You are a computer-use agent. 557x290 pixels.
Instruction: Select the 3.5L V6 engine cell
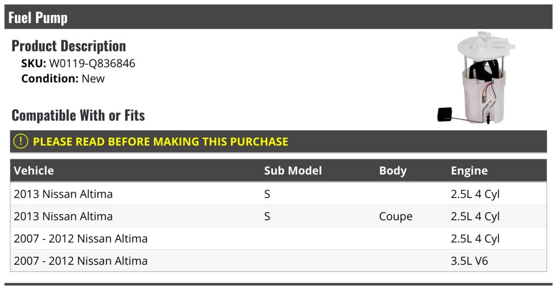click(469, 261)
